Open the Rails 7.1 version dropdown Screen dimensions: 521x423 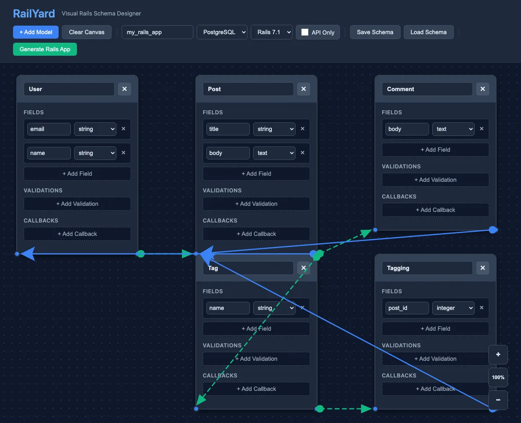[272, 32]
